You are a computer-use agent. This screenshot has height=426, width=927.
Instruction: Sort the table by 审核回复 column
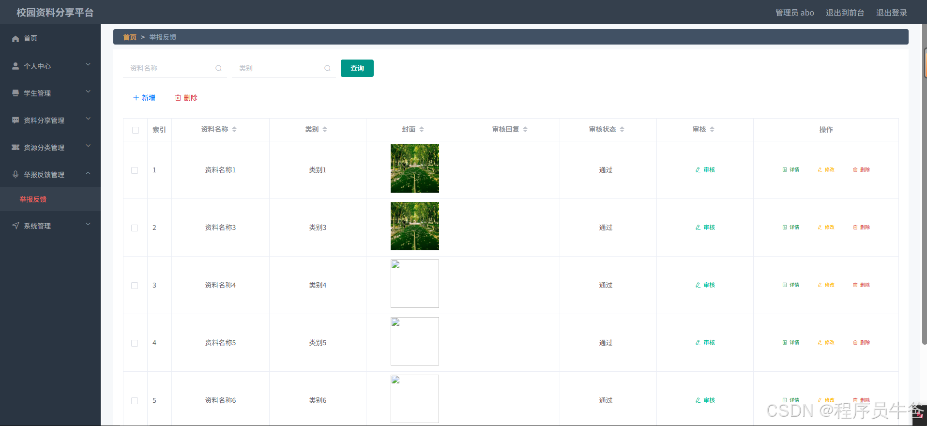[525, 129]
